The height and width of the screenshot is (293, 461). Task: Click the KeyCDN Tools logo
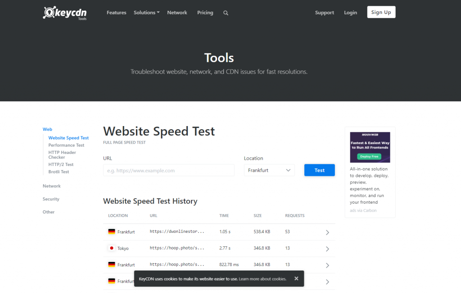click(64, 13)
